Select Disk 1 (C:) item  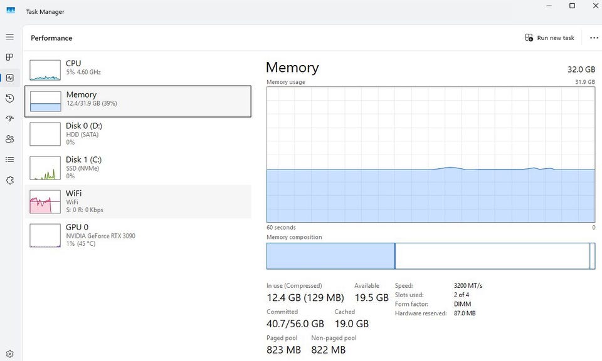138,168
